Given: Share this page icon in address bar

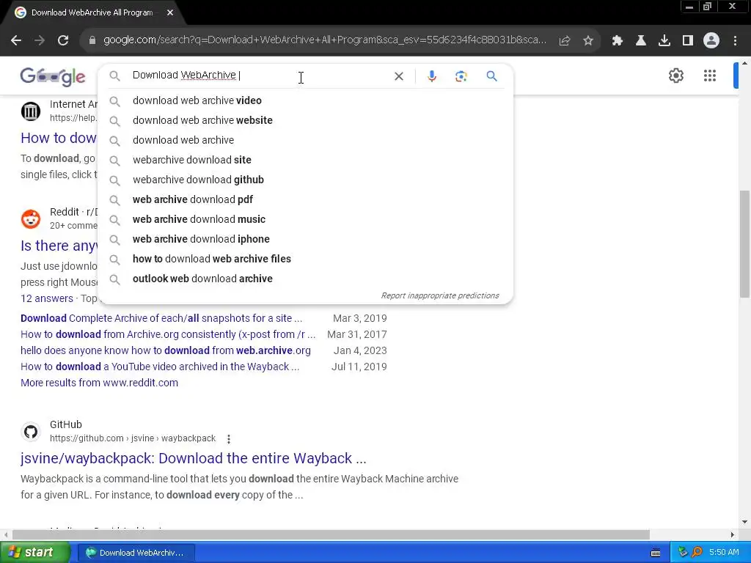Looking at the screenshot, I should (565, 41).
